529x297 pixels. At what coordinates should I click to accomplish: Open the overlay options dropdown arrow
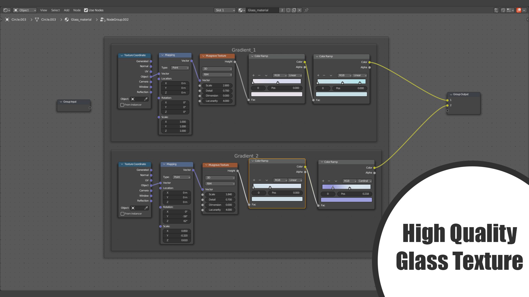click(x=524, y=10)
